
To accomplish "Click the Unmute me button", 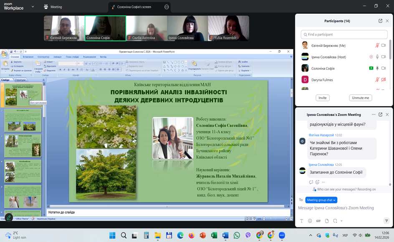I will pyautogui.click(x=360, y=98).
